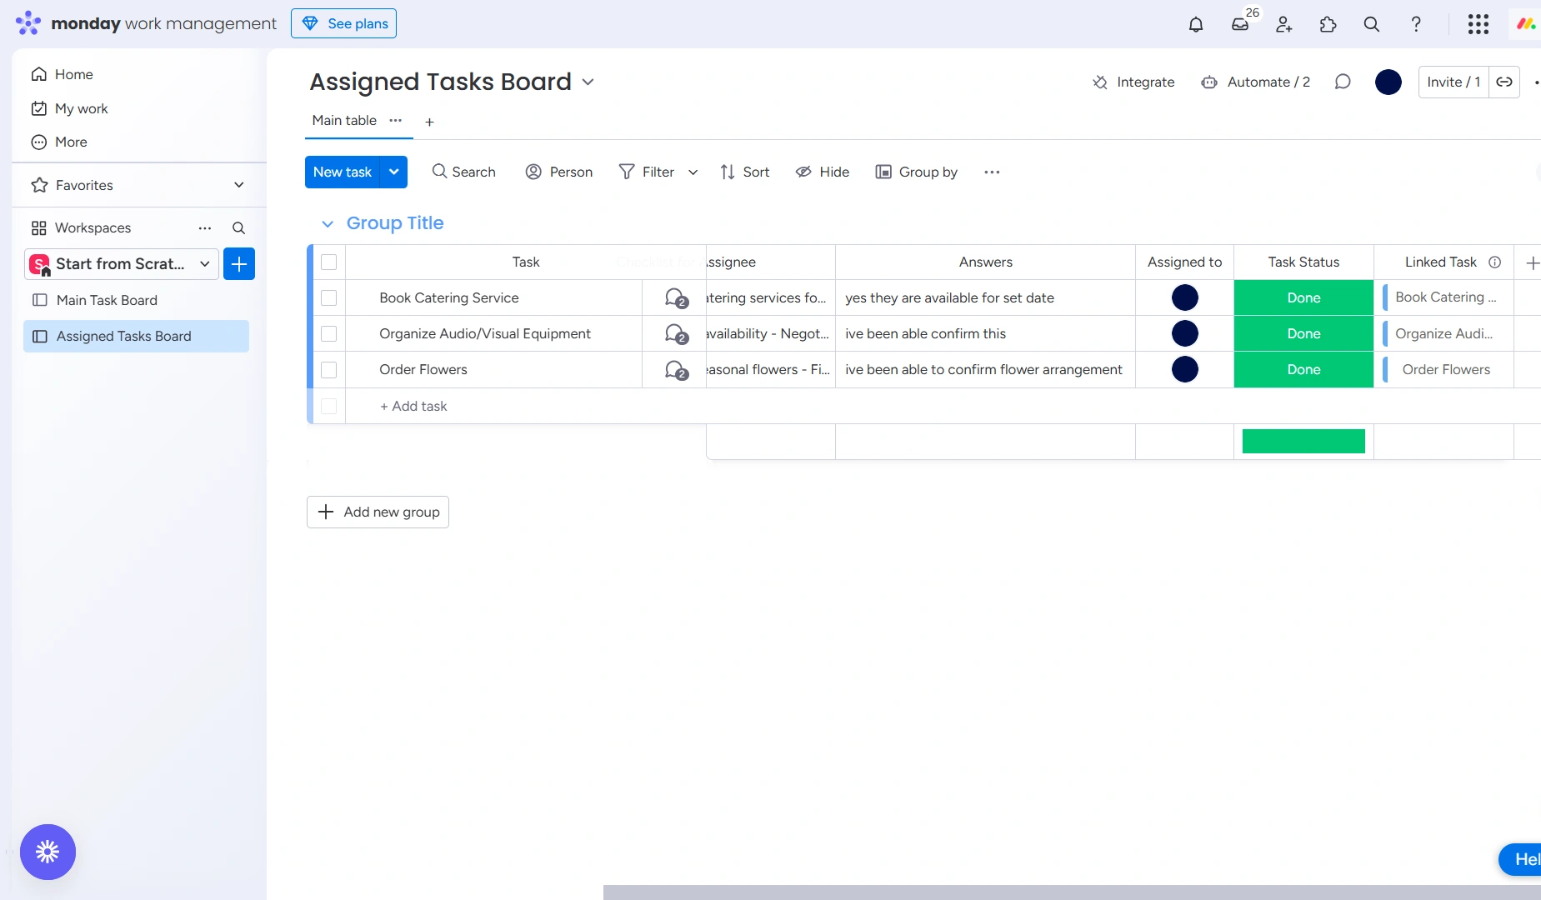Open the notifications bell

pos(1196,24)
